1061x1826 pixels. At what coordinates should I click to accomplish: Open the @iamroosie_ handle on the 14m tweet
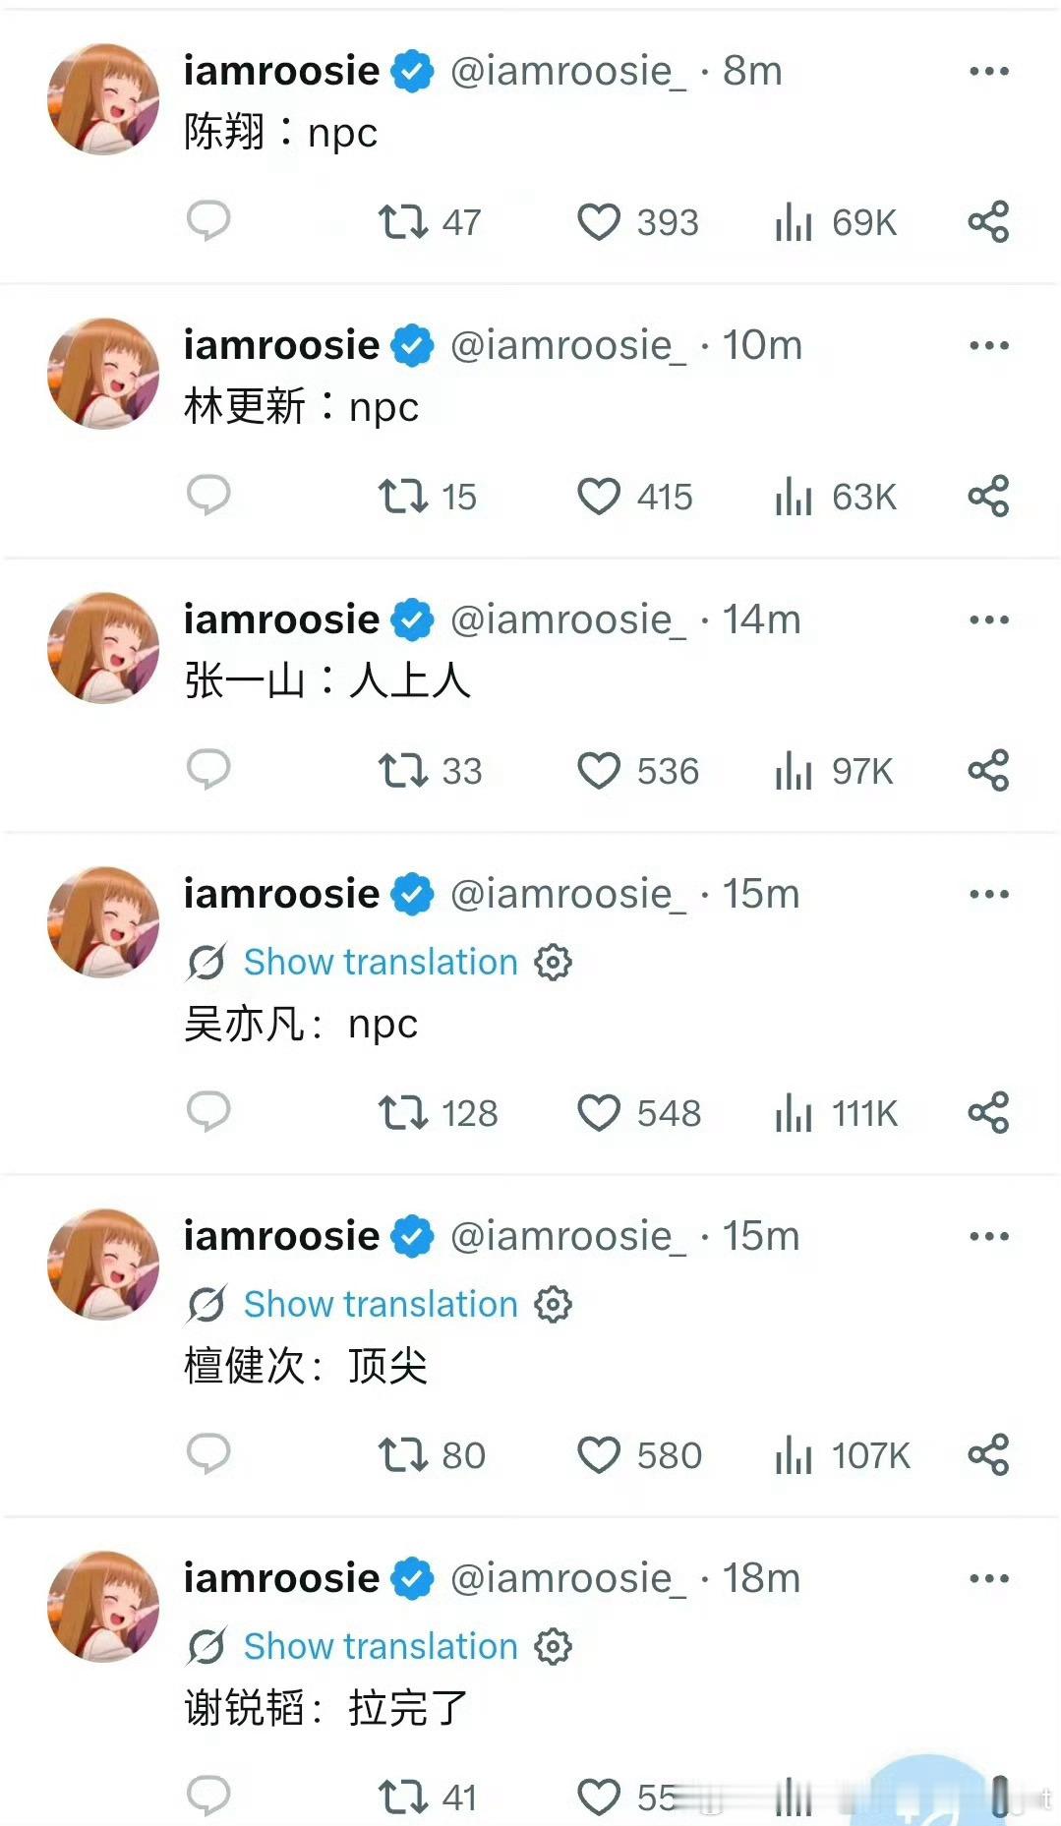568,620
